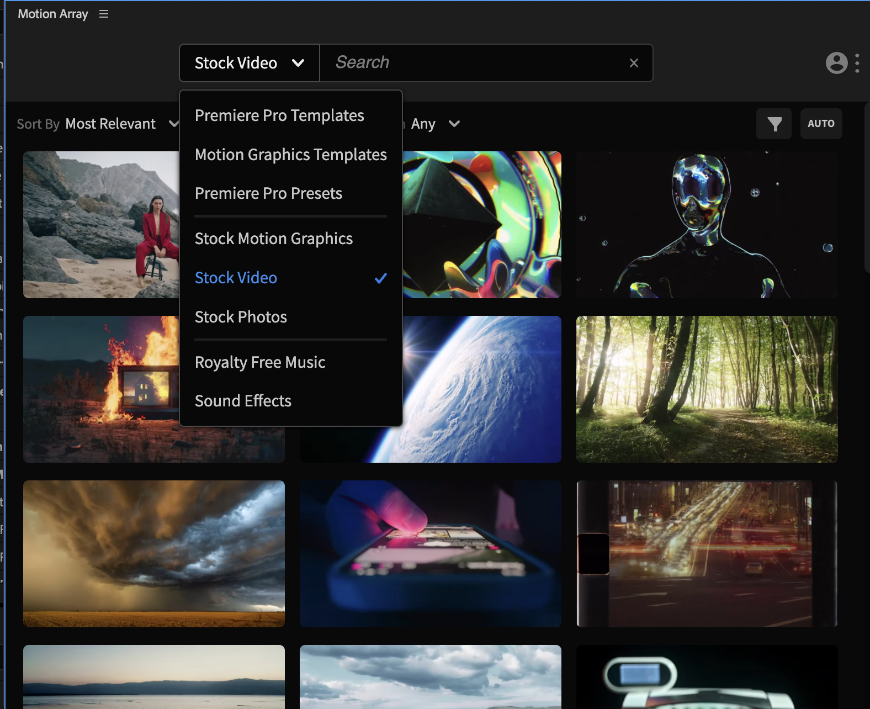
Task: Open the night traffic light trails thumbnail
Action: point(707,554)
